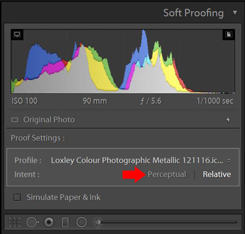Click the ISO 100 readout
Viewport: 245px width, 234px height.
tap(24, 101)
